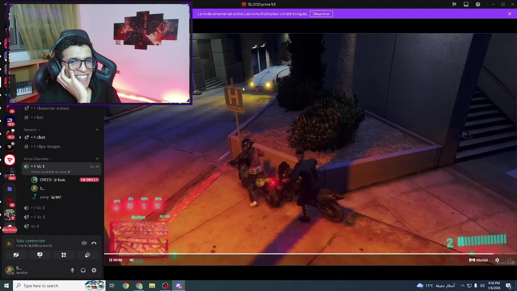Open server icon with 38 badge
This screenshot has height=291, width=517.
tap(10, 201)
